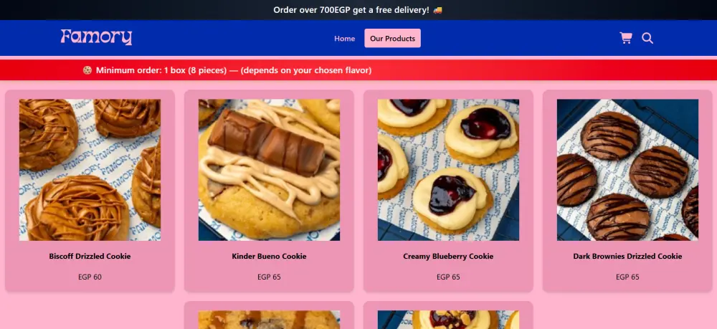
Task: Click the Biscoff Drizzled Cookie title
Action: [x=90, y=257]
